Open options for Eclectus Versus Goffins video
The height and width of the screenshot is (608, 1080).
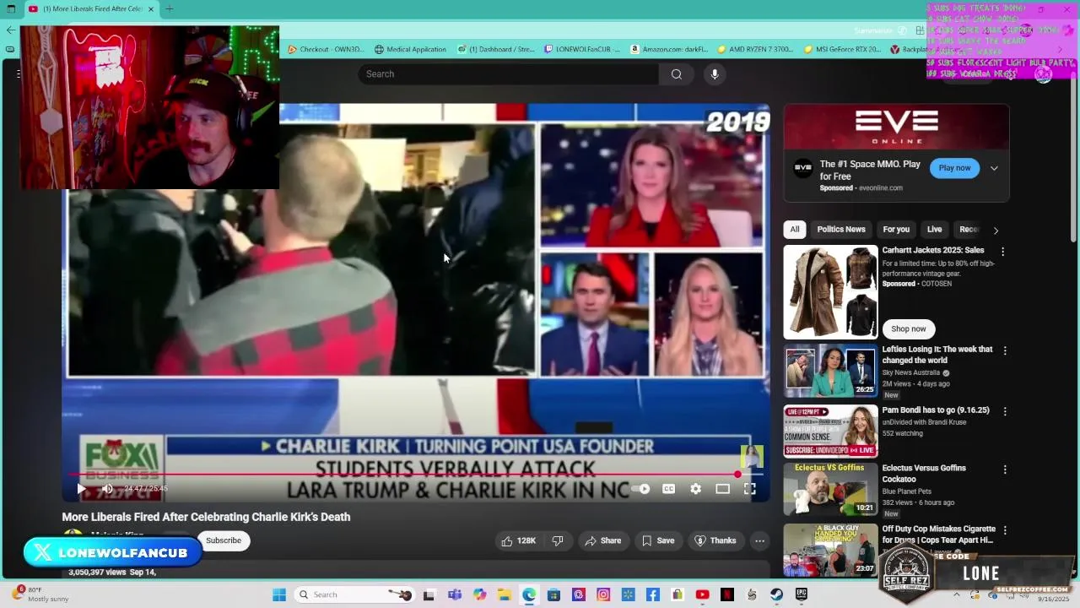(x=1004, y=470)
